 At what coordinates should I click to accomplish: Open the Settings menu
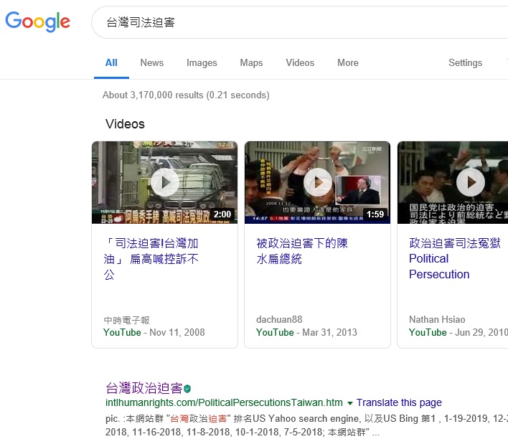[465, 62]
